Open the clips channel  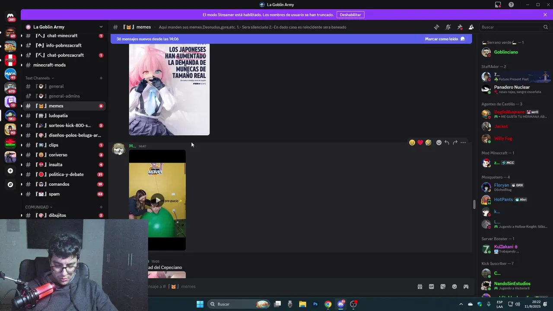pyautogui.click(x=64, y=145)
